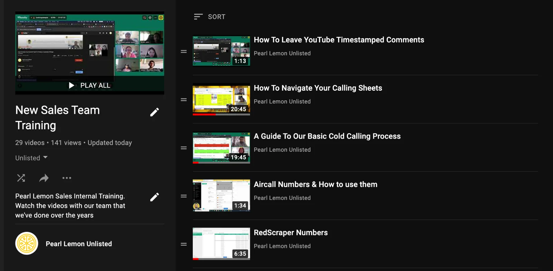Click the '29 videos' count text

click(30, 143)
